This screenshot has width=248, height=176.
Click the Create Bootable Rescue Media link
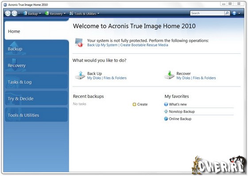point(144,45)
